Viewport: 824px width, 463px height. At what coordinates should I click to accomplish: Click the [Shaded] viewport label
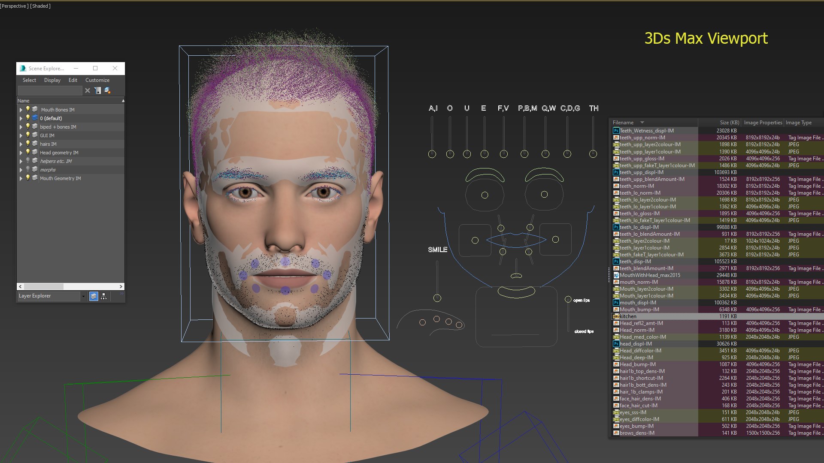click(x=40, y=6)
